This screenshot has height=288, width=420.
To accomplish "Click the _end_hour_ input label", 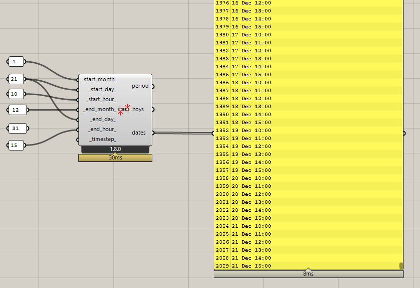I will click(102, 130).
